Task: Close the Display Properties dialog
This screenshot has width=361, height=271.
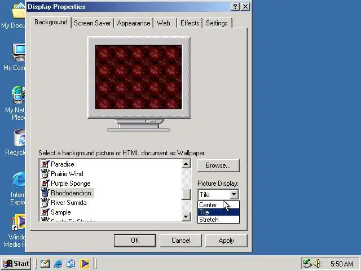Action: tap(245, 6)
